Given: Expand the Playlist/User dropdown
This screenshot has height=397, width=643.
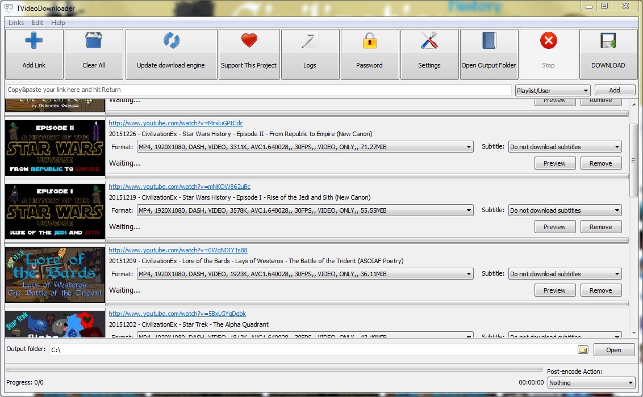Looking at the screenshot, I should coord(552,90).
